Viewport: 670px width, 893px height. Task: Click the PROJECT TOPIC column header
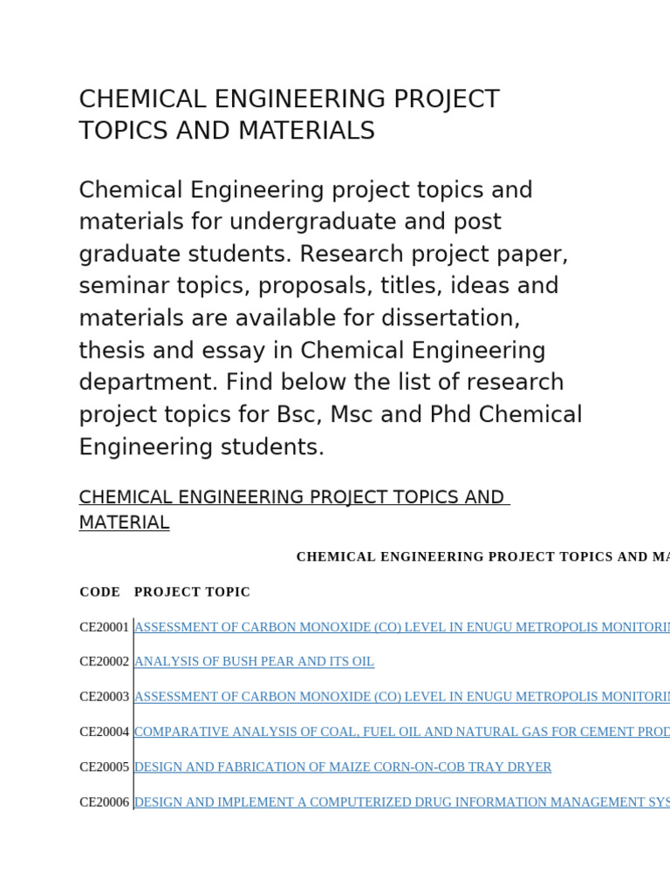pos(192,592)
